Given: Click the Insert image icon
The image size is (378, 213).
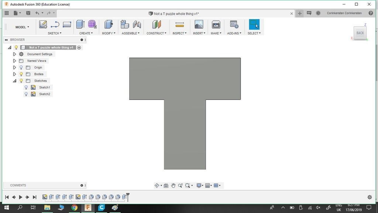Looking at the screenshot, I should [x=199, y=25].
